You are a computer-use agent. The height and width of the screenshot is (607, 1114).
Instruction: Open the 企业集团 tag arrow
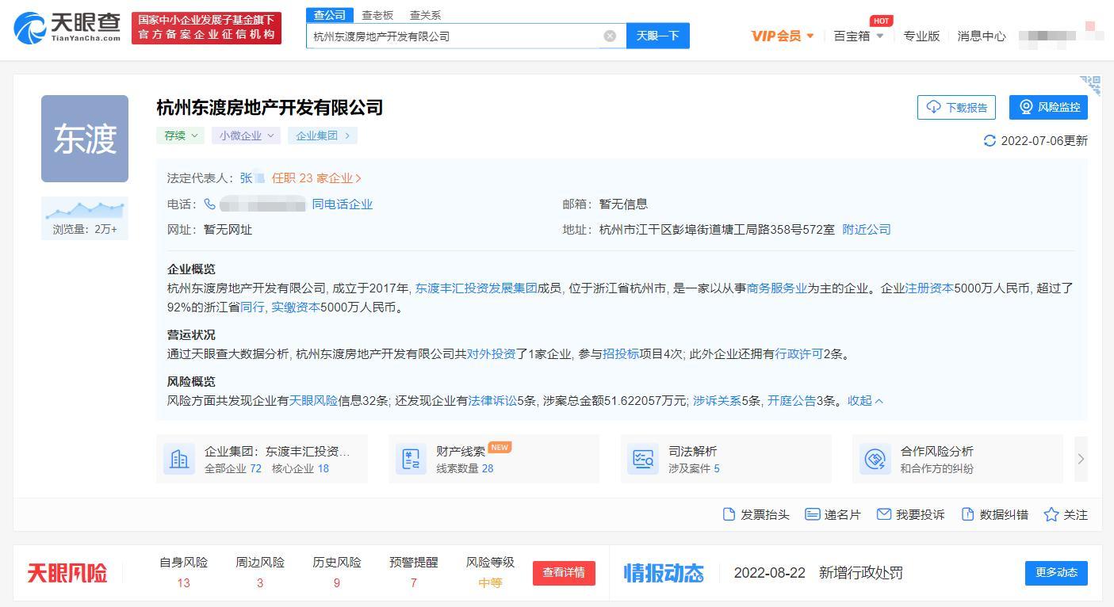click(x=347, y=136)
